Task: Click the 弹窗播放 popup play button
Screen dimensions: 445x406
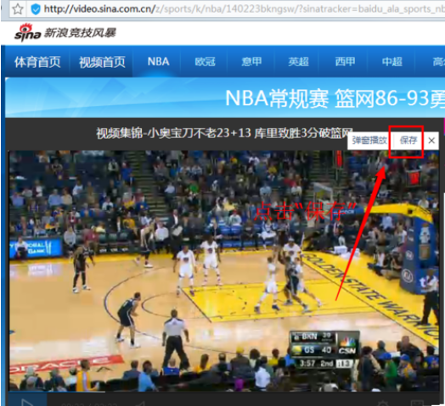Action: 369,140
